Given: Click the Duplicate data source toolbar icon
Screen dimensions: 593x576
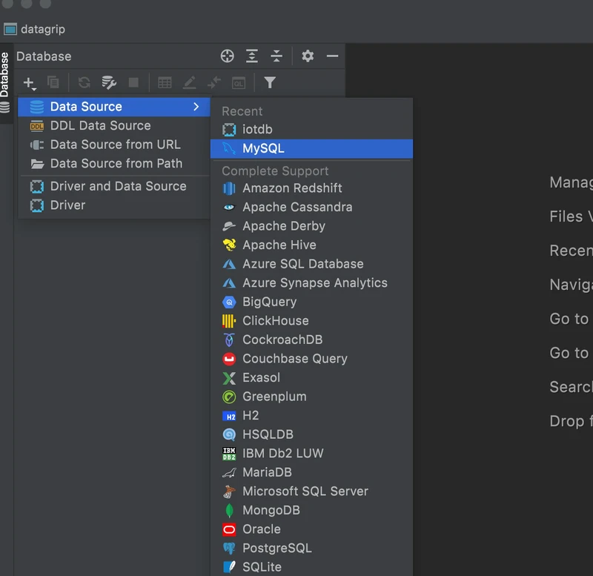Looking at the screenshot, I should click(x=53, y=82).
